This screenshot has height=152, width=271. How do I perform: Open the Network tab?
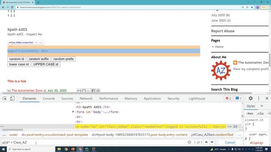(x=86, y=98)
